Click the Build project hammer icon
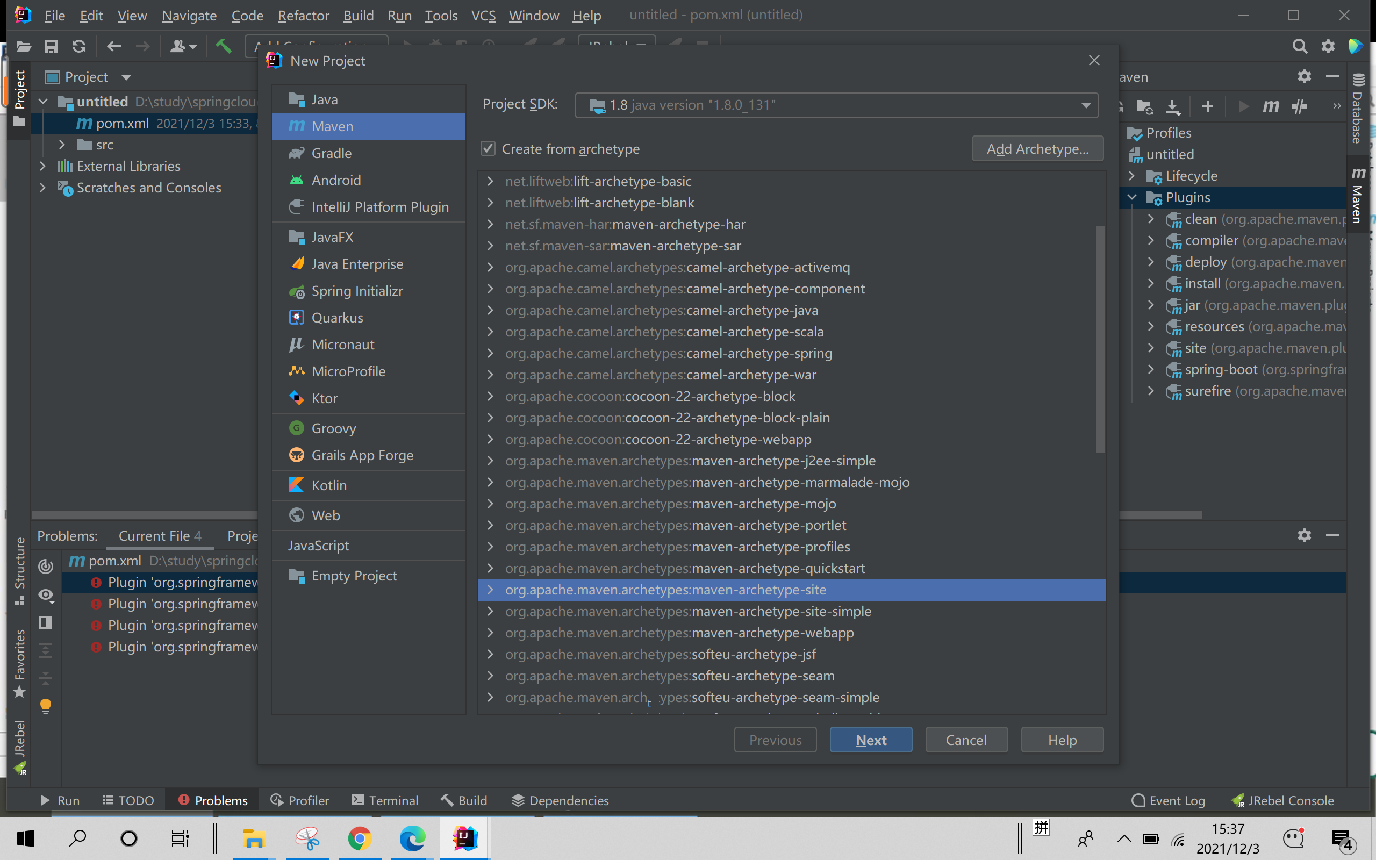The image size is (1376, 860). [223, 46]
